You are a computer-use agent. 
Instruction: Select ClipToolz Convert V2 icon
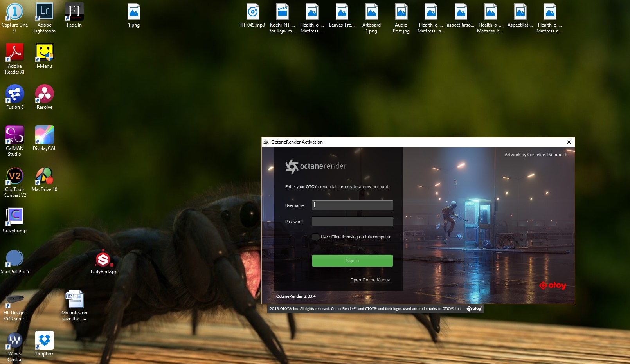pyautogui.click(x=15, y=182)
